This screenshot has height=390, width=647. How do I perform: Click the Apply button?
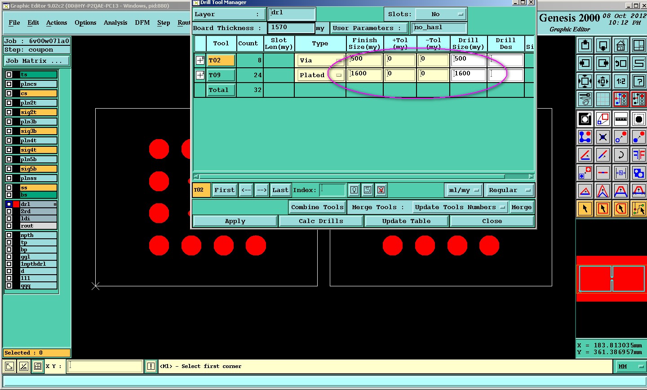[235, 221]
